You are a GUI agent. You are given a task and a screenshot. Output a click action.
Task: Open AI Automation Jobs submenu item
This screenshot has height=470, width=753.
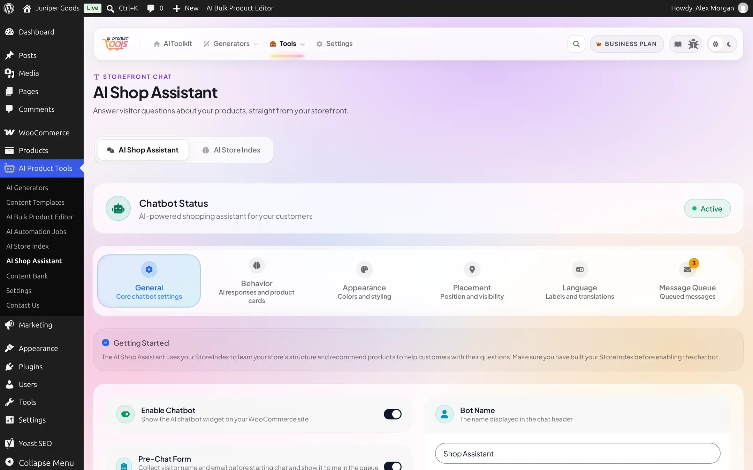point(36,232)
